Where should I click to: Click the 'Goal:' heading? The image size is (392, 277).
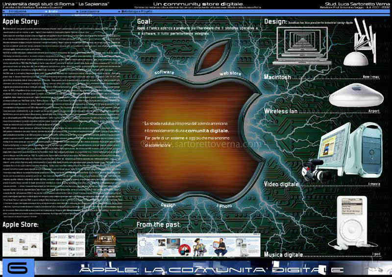pyautogui.click(x=144, y=22)
